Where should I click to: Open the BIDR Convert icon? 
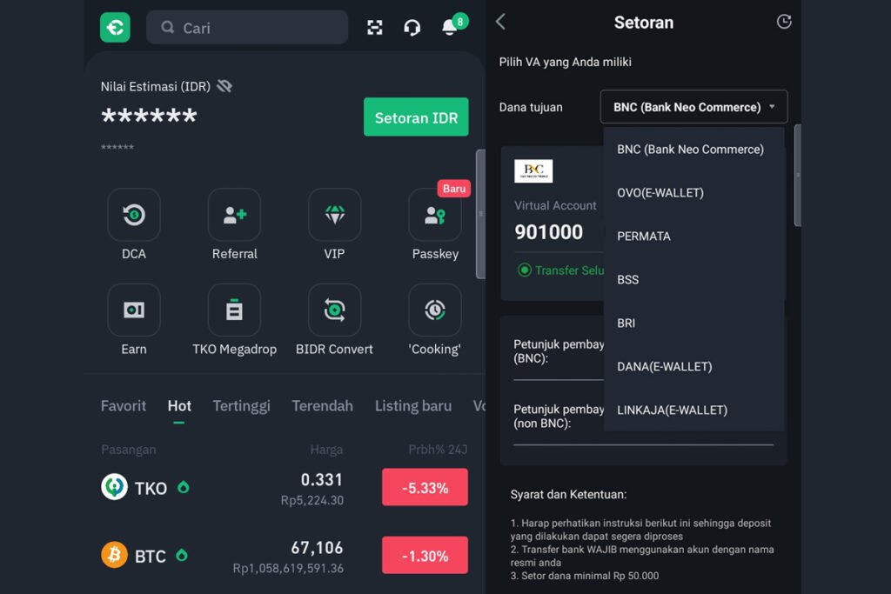coord(335,310)
